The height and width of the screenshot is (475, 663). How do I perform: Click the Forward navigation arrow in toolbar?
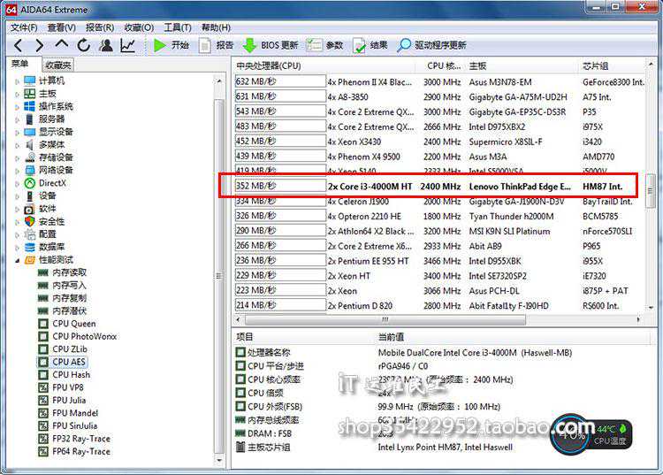tap(38, 45)
